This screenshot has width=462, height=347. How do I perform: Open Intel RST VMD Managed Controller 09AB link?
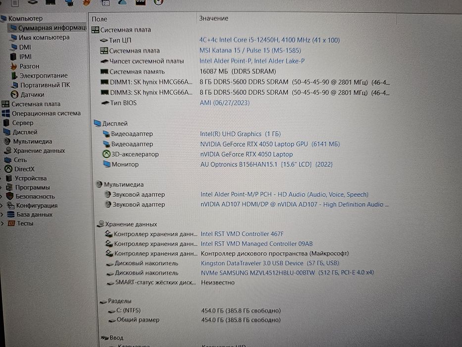click(257, 244)
